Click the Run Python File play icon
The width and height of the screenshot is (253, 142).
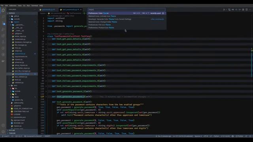(224, 9)
